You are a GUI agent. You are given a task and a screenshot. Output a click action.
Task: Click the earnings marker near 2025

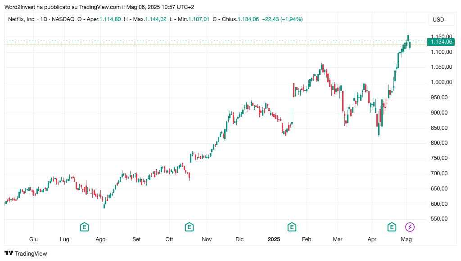coord(292,227)
